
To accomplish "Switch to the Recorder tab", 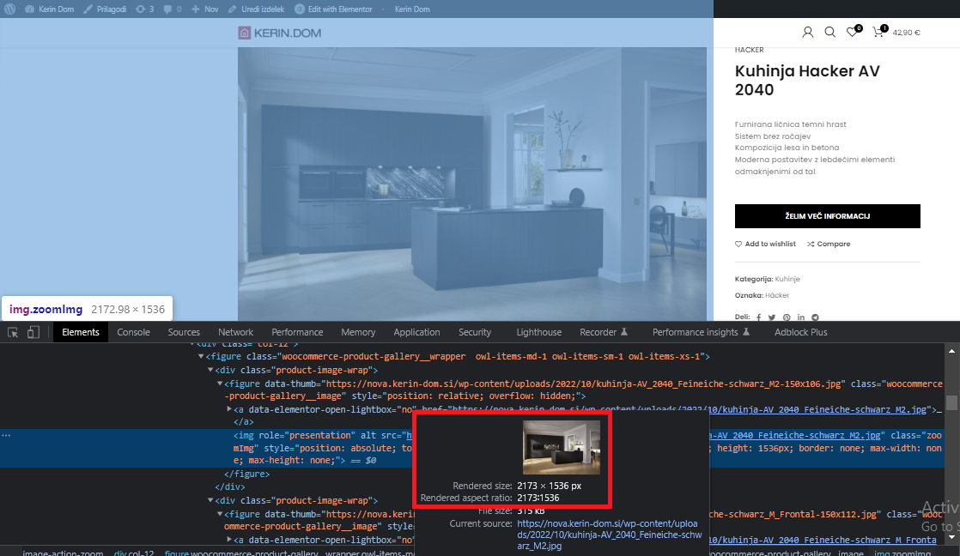I will tap(603, 332).
